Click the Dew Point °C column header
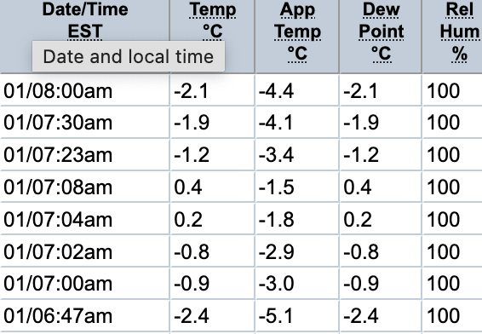 pyautogui.click(x=382, y=32)
